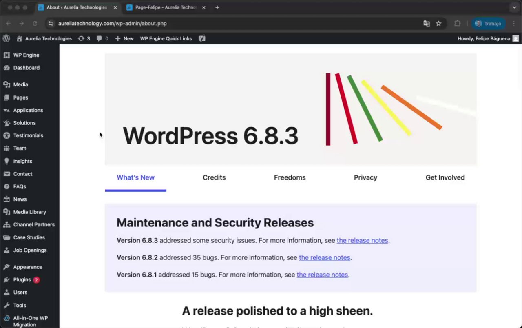
Task: Click the browser translate page icon
Action: click(x=427, y=24)
